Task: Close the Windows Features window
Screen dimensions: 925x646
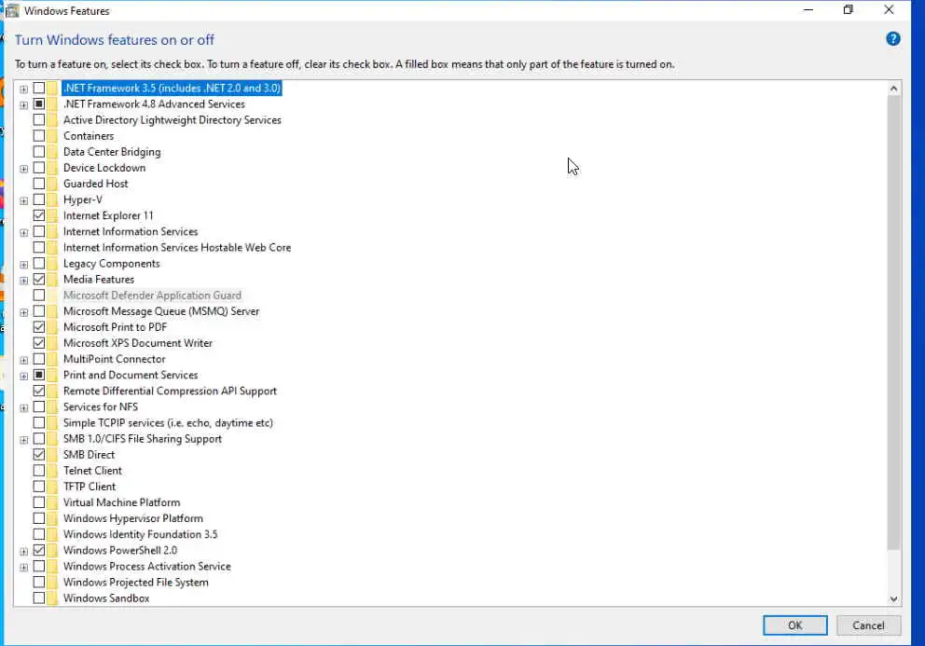Action: click(x=889, y=10)
